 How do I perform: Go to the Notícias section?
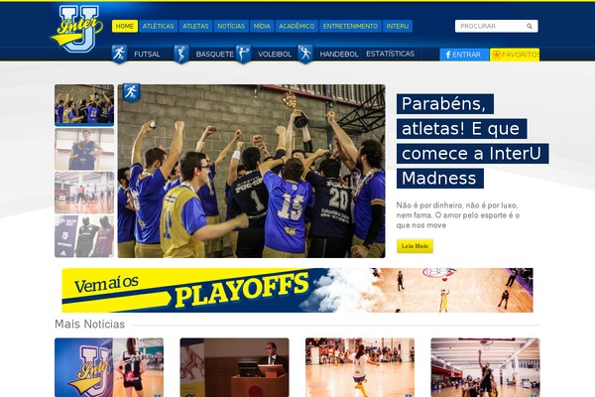[x=231, y=26]
